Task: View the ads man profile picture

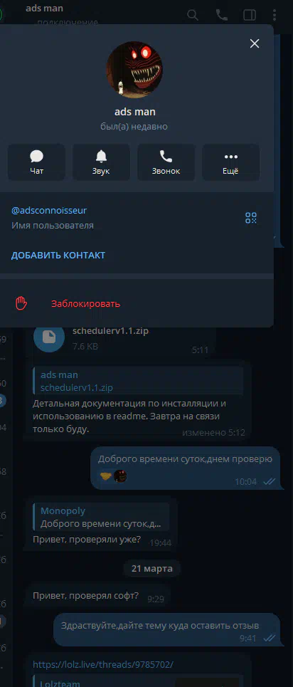Action: click(134, 70)
